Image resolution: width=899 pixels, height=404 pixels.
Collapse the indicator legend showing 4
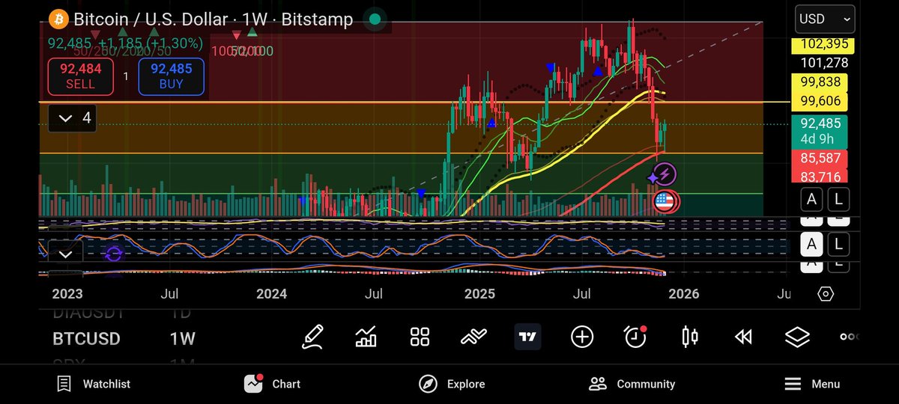73,118
